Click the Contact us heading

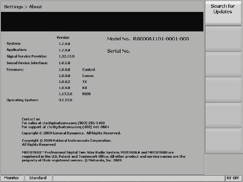point(31,119)
